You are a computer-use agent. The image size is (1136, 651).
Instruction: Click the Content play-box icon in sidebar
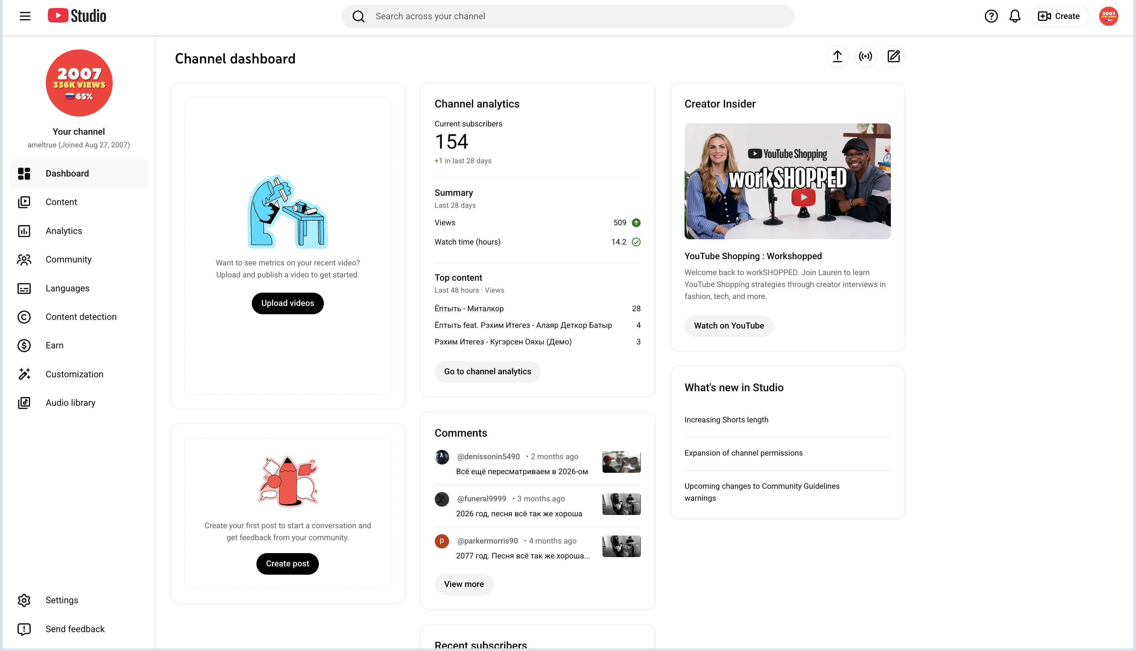(x=24, y=202)
